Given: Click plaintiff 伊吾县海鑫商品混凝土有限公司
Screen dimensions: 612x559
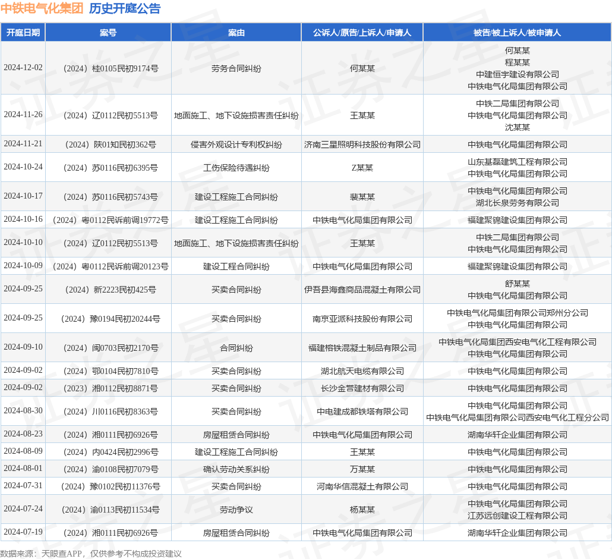Looking at the screenshot, I should pyautogui.click(x=362, y=290).
